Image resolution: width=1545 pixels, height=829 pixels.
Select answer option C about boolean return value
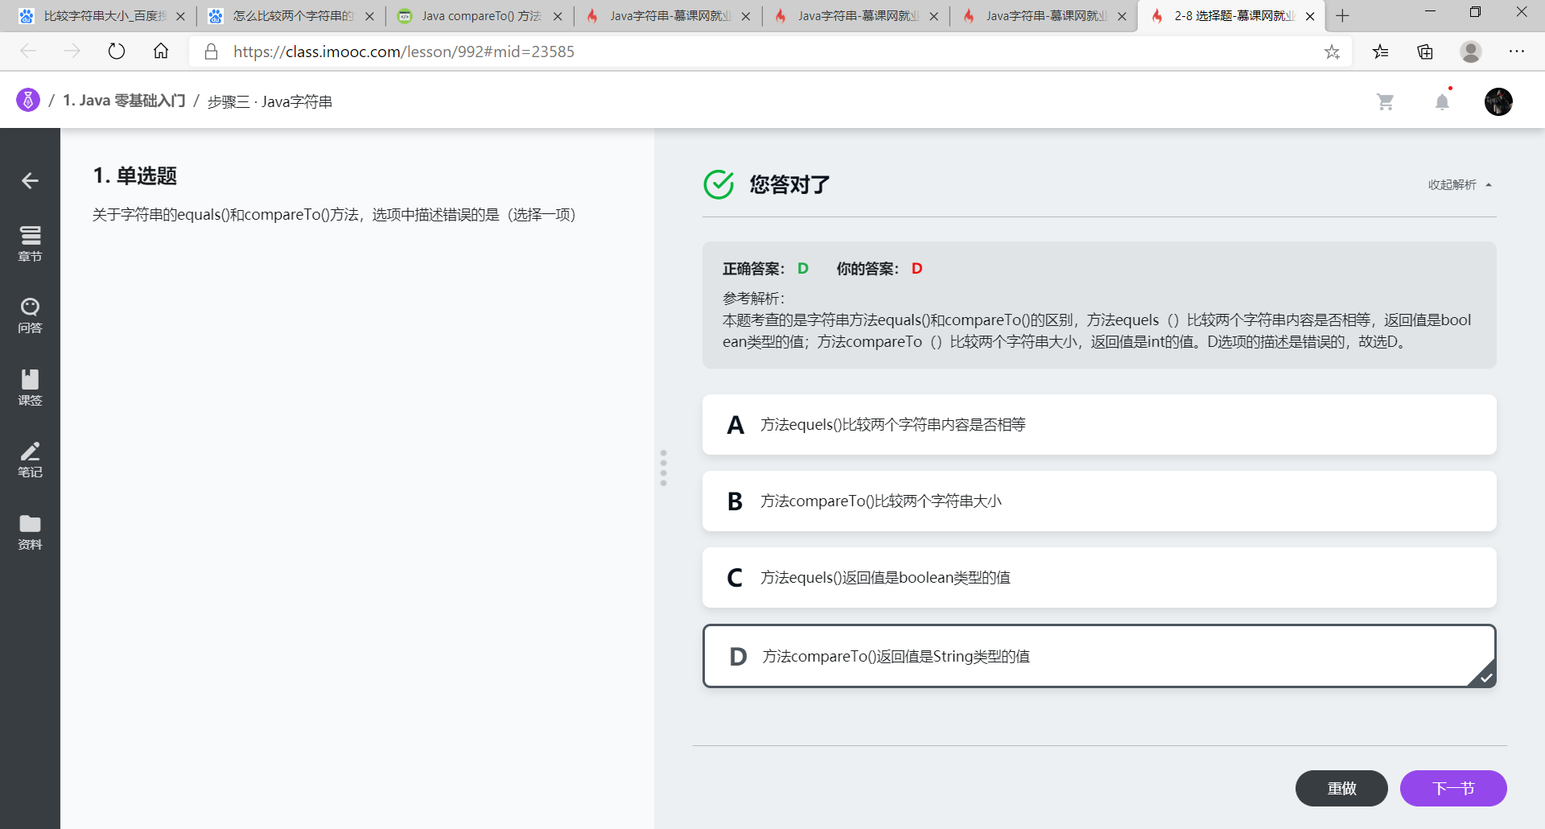(1098, 577)
